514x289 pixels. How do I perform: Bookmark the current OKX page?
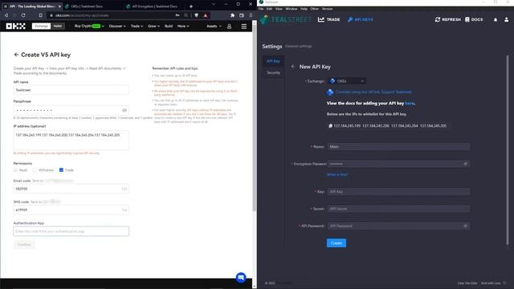click(41, 15)
